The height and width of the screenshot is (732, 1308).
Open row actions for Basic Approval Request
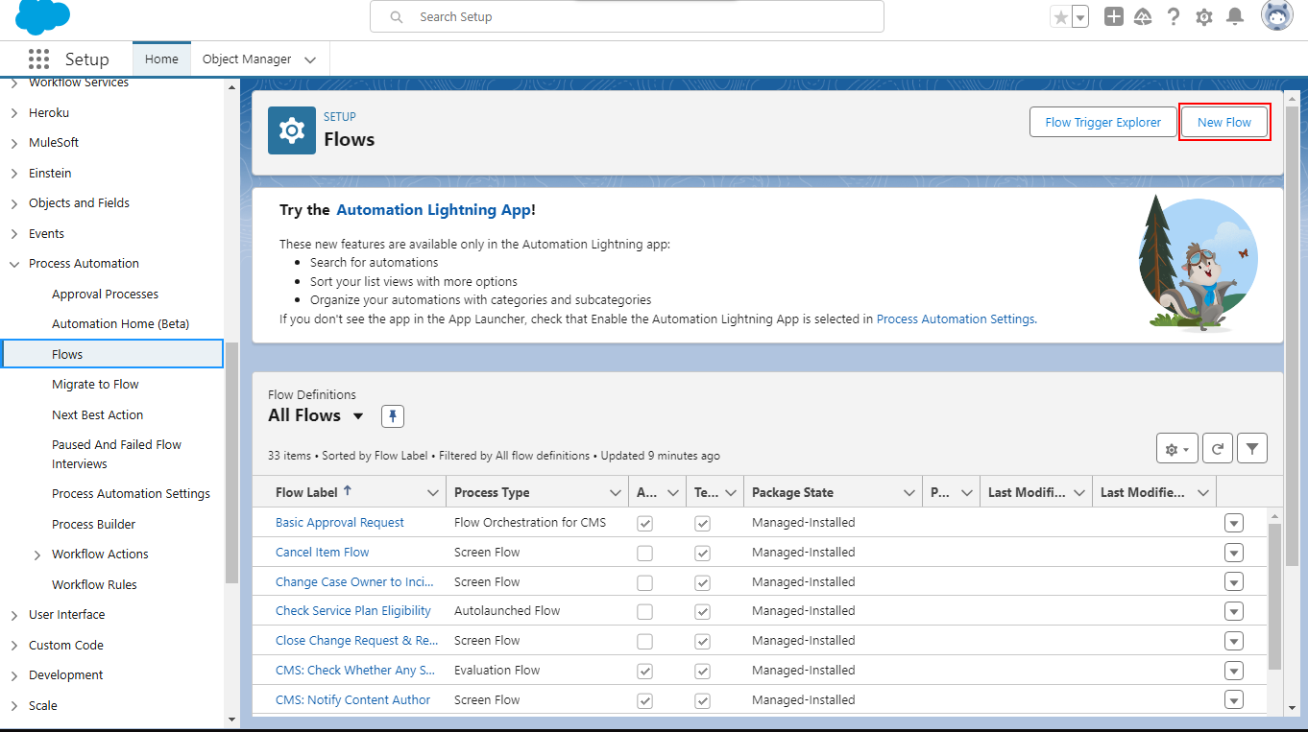(1234, 523)
